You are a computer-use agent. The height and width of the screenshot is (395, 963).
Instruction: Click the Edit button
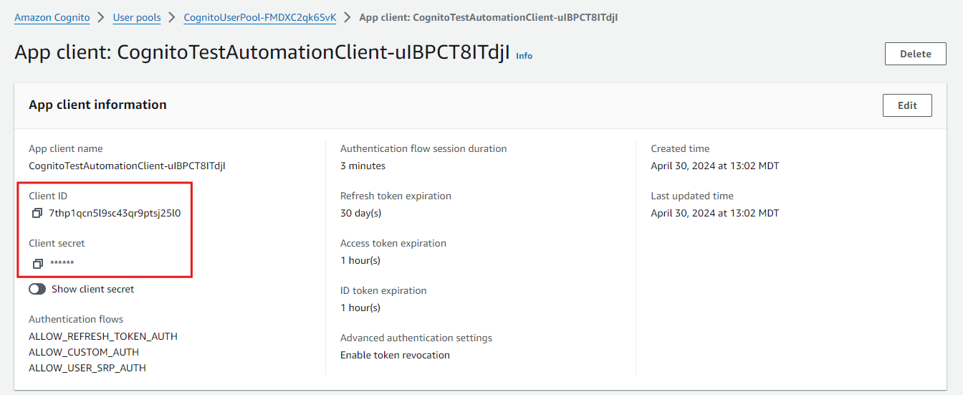pos(907,105)
